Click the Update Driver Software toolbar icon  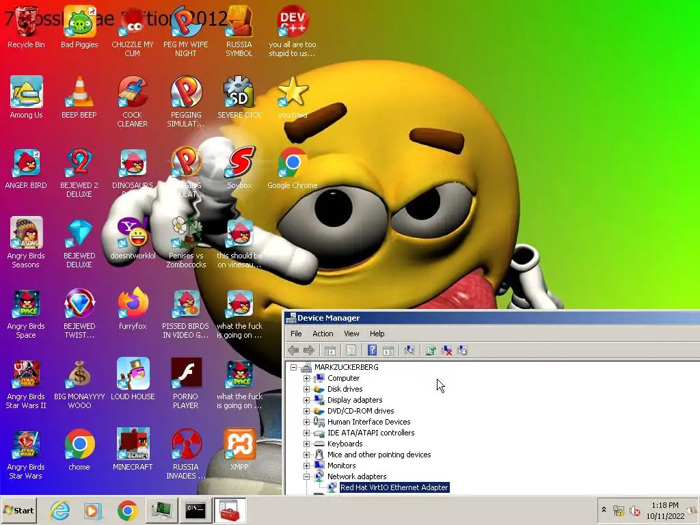(431, 351)
